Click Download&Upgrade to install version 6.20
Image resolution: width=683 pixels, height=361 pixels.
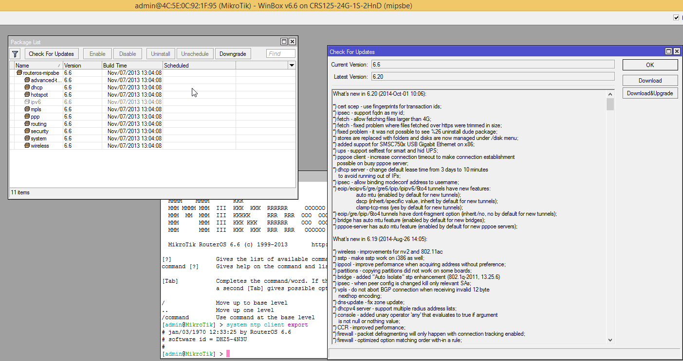[650, 93]
